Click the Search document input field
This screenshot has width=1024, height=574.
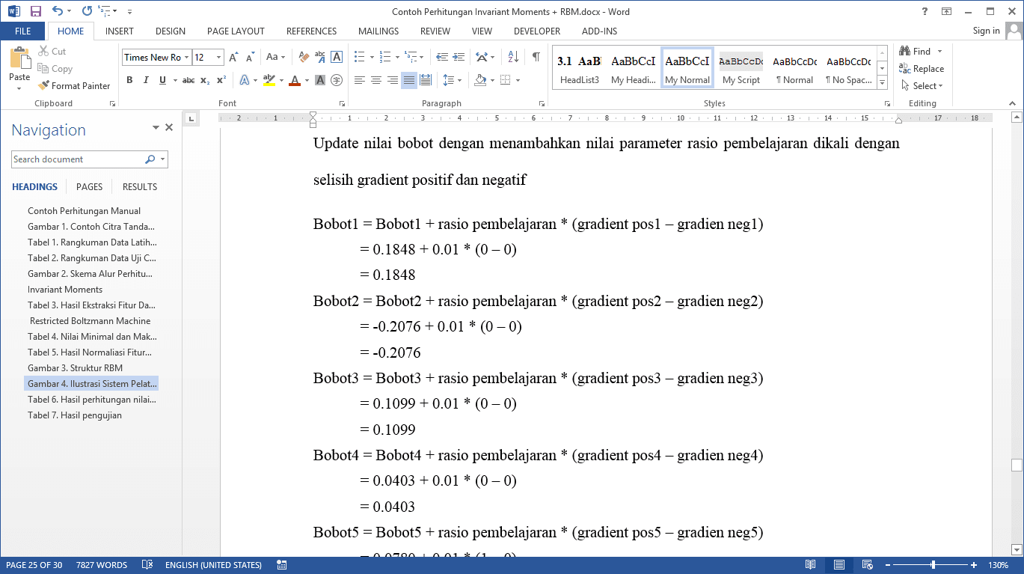77,159
